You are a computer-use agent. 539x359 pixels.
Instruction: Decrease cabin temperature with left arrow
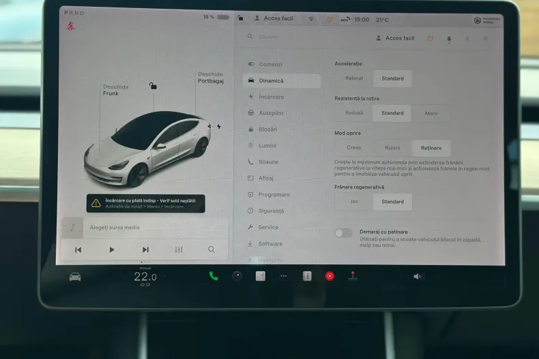(x=126, y=277)
